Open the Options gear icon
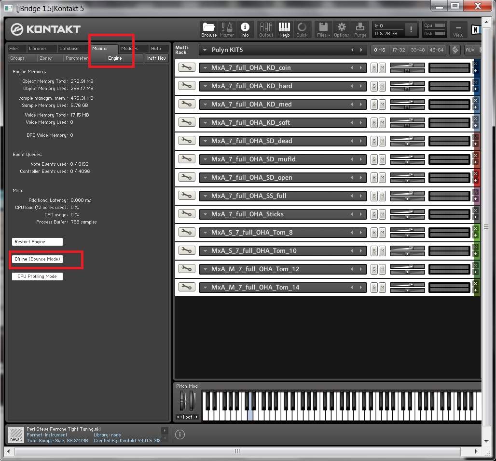Screen dimensions: 496x461 (341, 29)
